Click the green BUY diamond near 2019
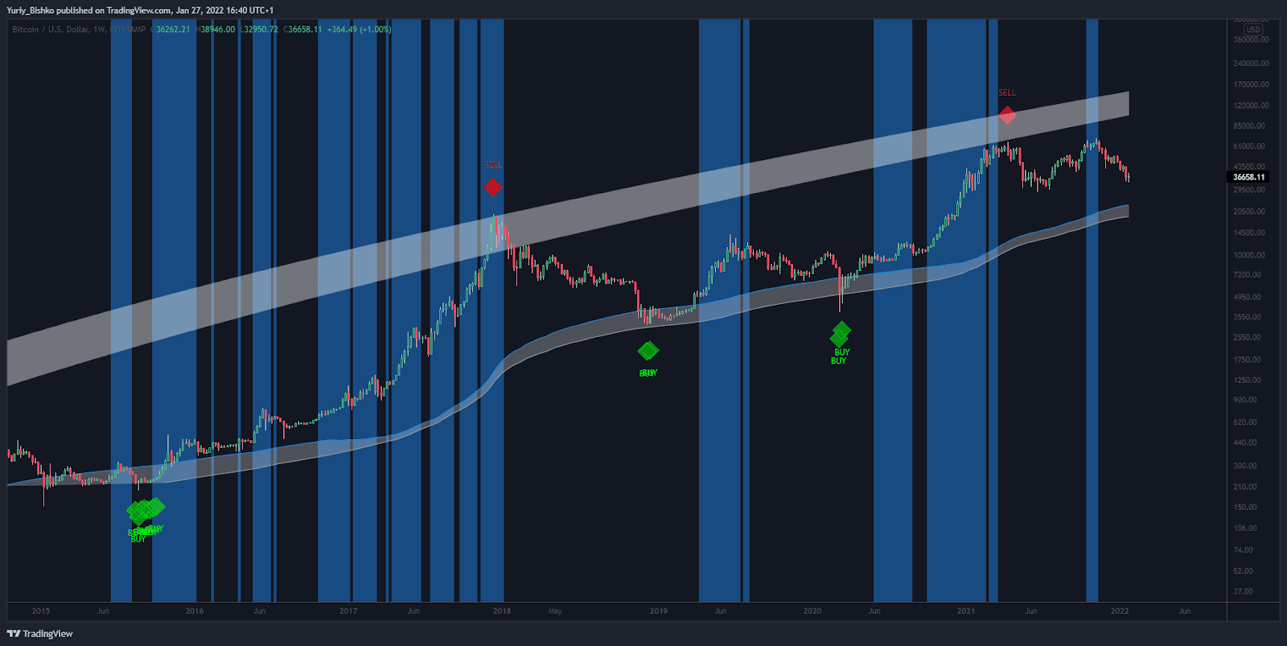Viewport: 1287px width, 646px height. (648, 351)
